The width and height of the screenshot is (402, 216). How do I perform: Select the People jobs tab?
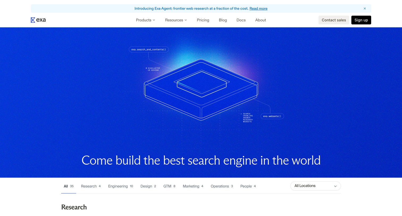tap(248, 186)
